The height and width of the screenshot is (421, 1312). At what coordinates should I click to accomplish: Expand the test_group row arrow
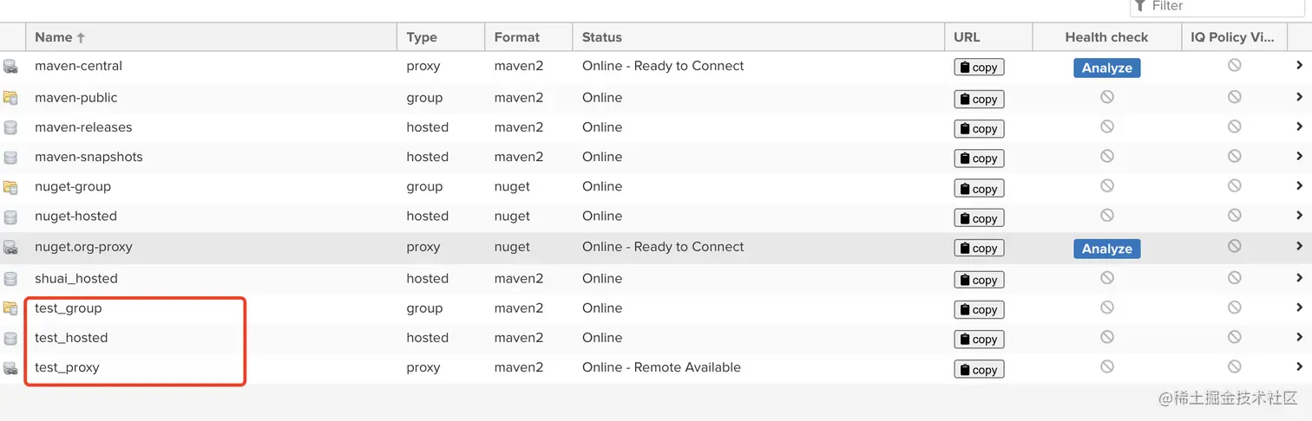point(1299,308)
